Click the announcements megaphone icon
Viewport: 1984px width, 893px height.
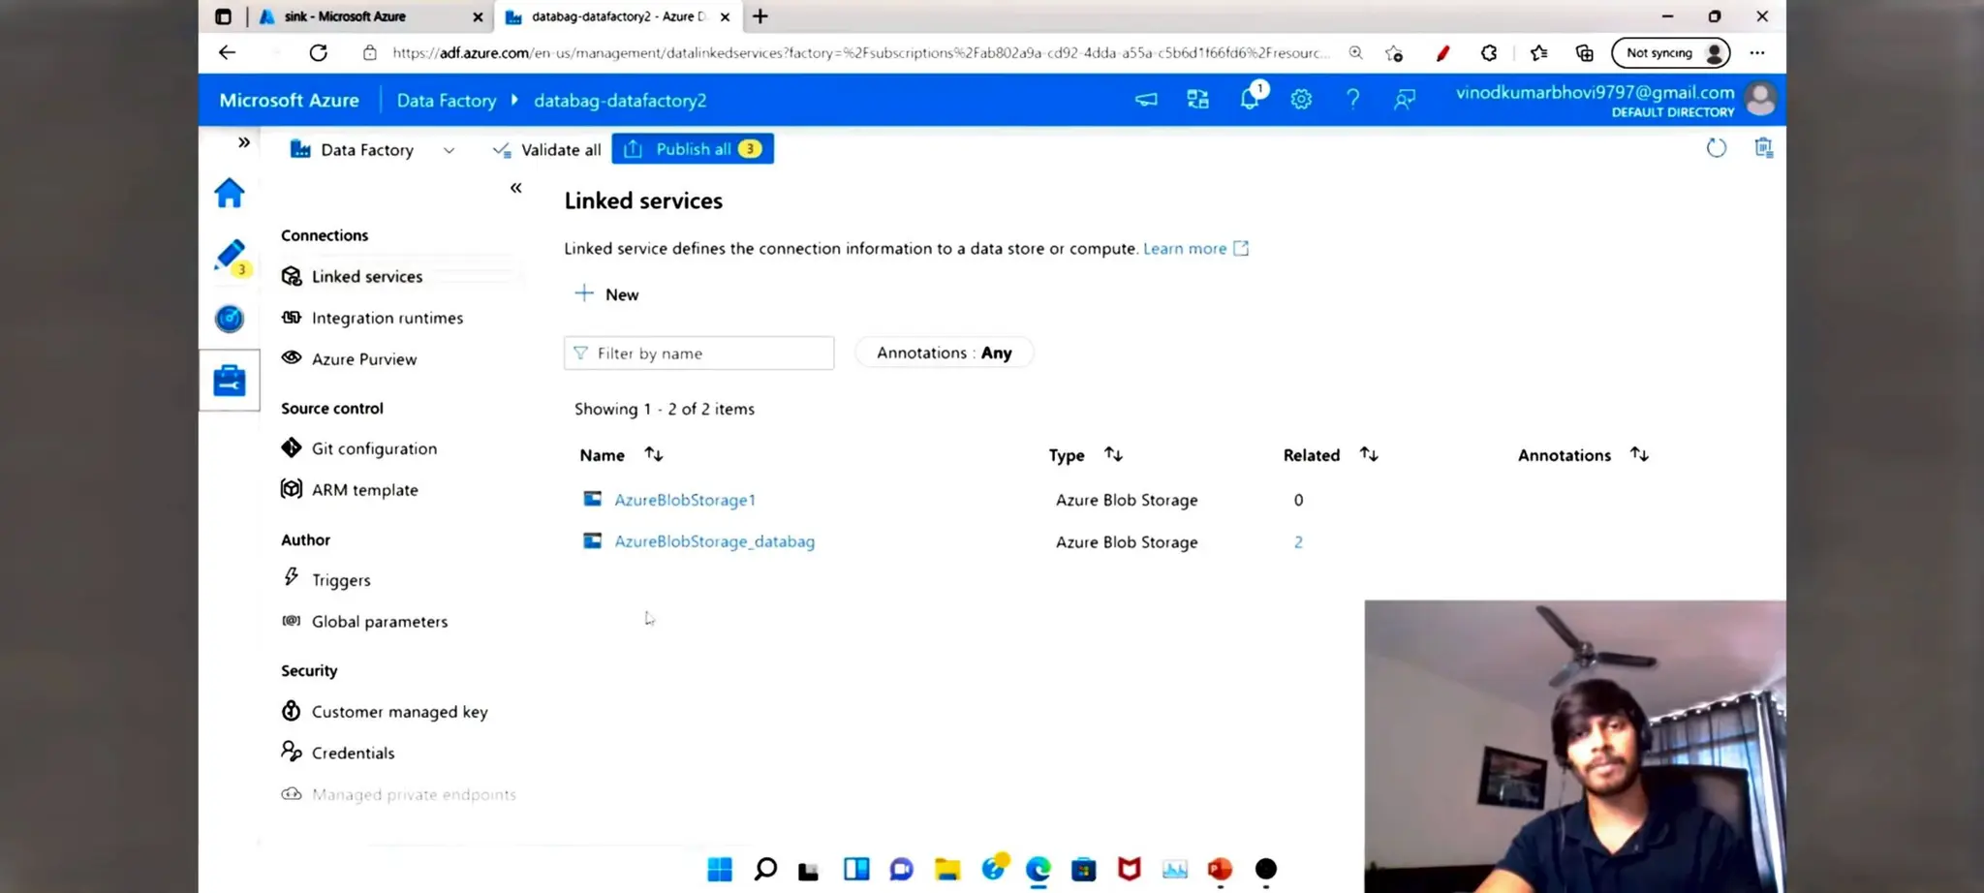coord(1146,99)
